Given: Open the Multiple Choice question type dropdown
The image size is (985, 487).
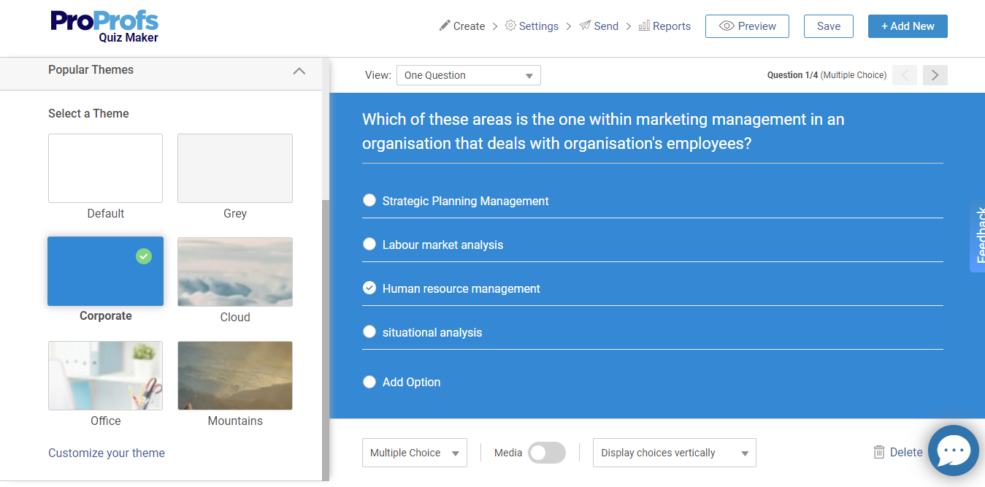Looking at the screenshot, I should [x=414, y=453].
